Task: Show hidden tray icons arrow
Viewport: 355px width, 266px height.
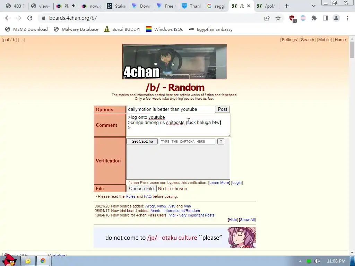Action: click(x=301, y=261)
